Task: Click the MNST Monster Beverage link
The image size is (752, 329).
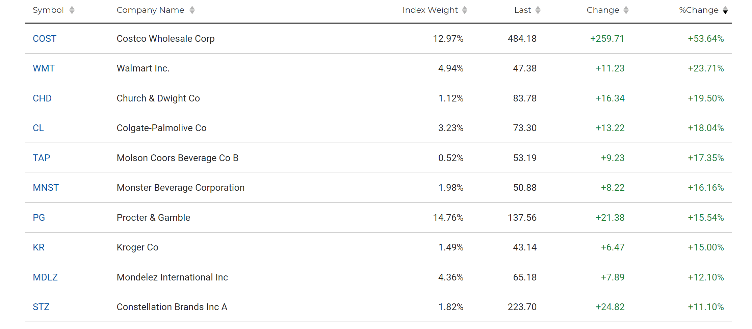Action: pos(46,187)
